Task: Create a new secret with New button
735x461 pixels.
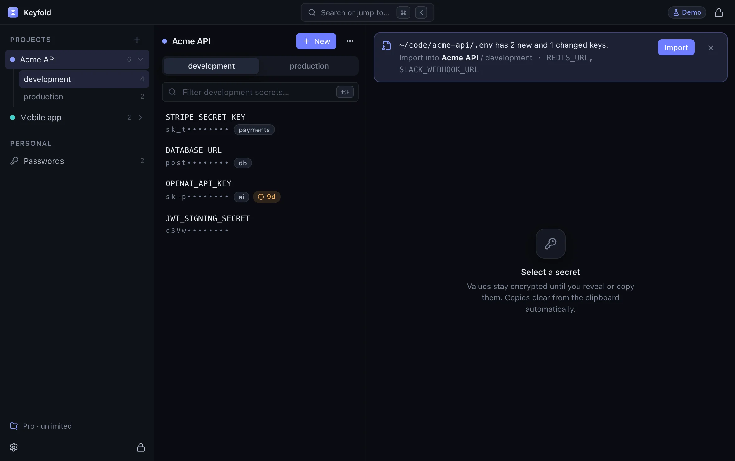Action: pyautogui.click(x=316, y=41)
